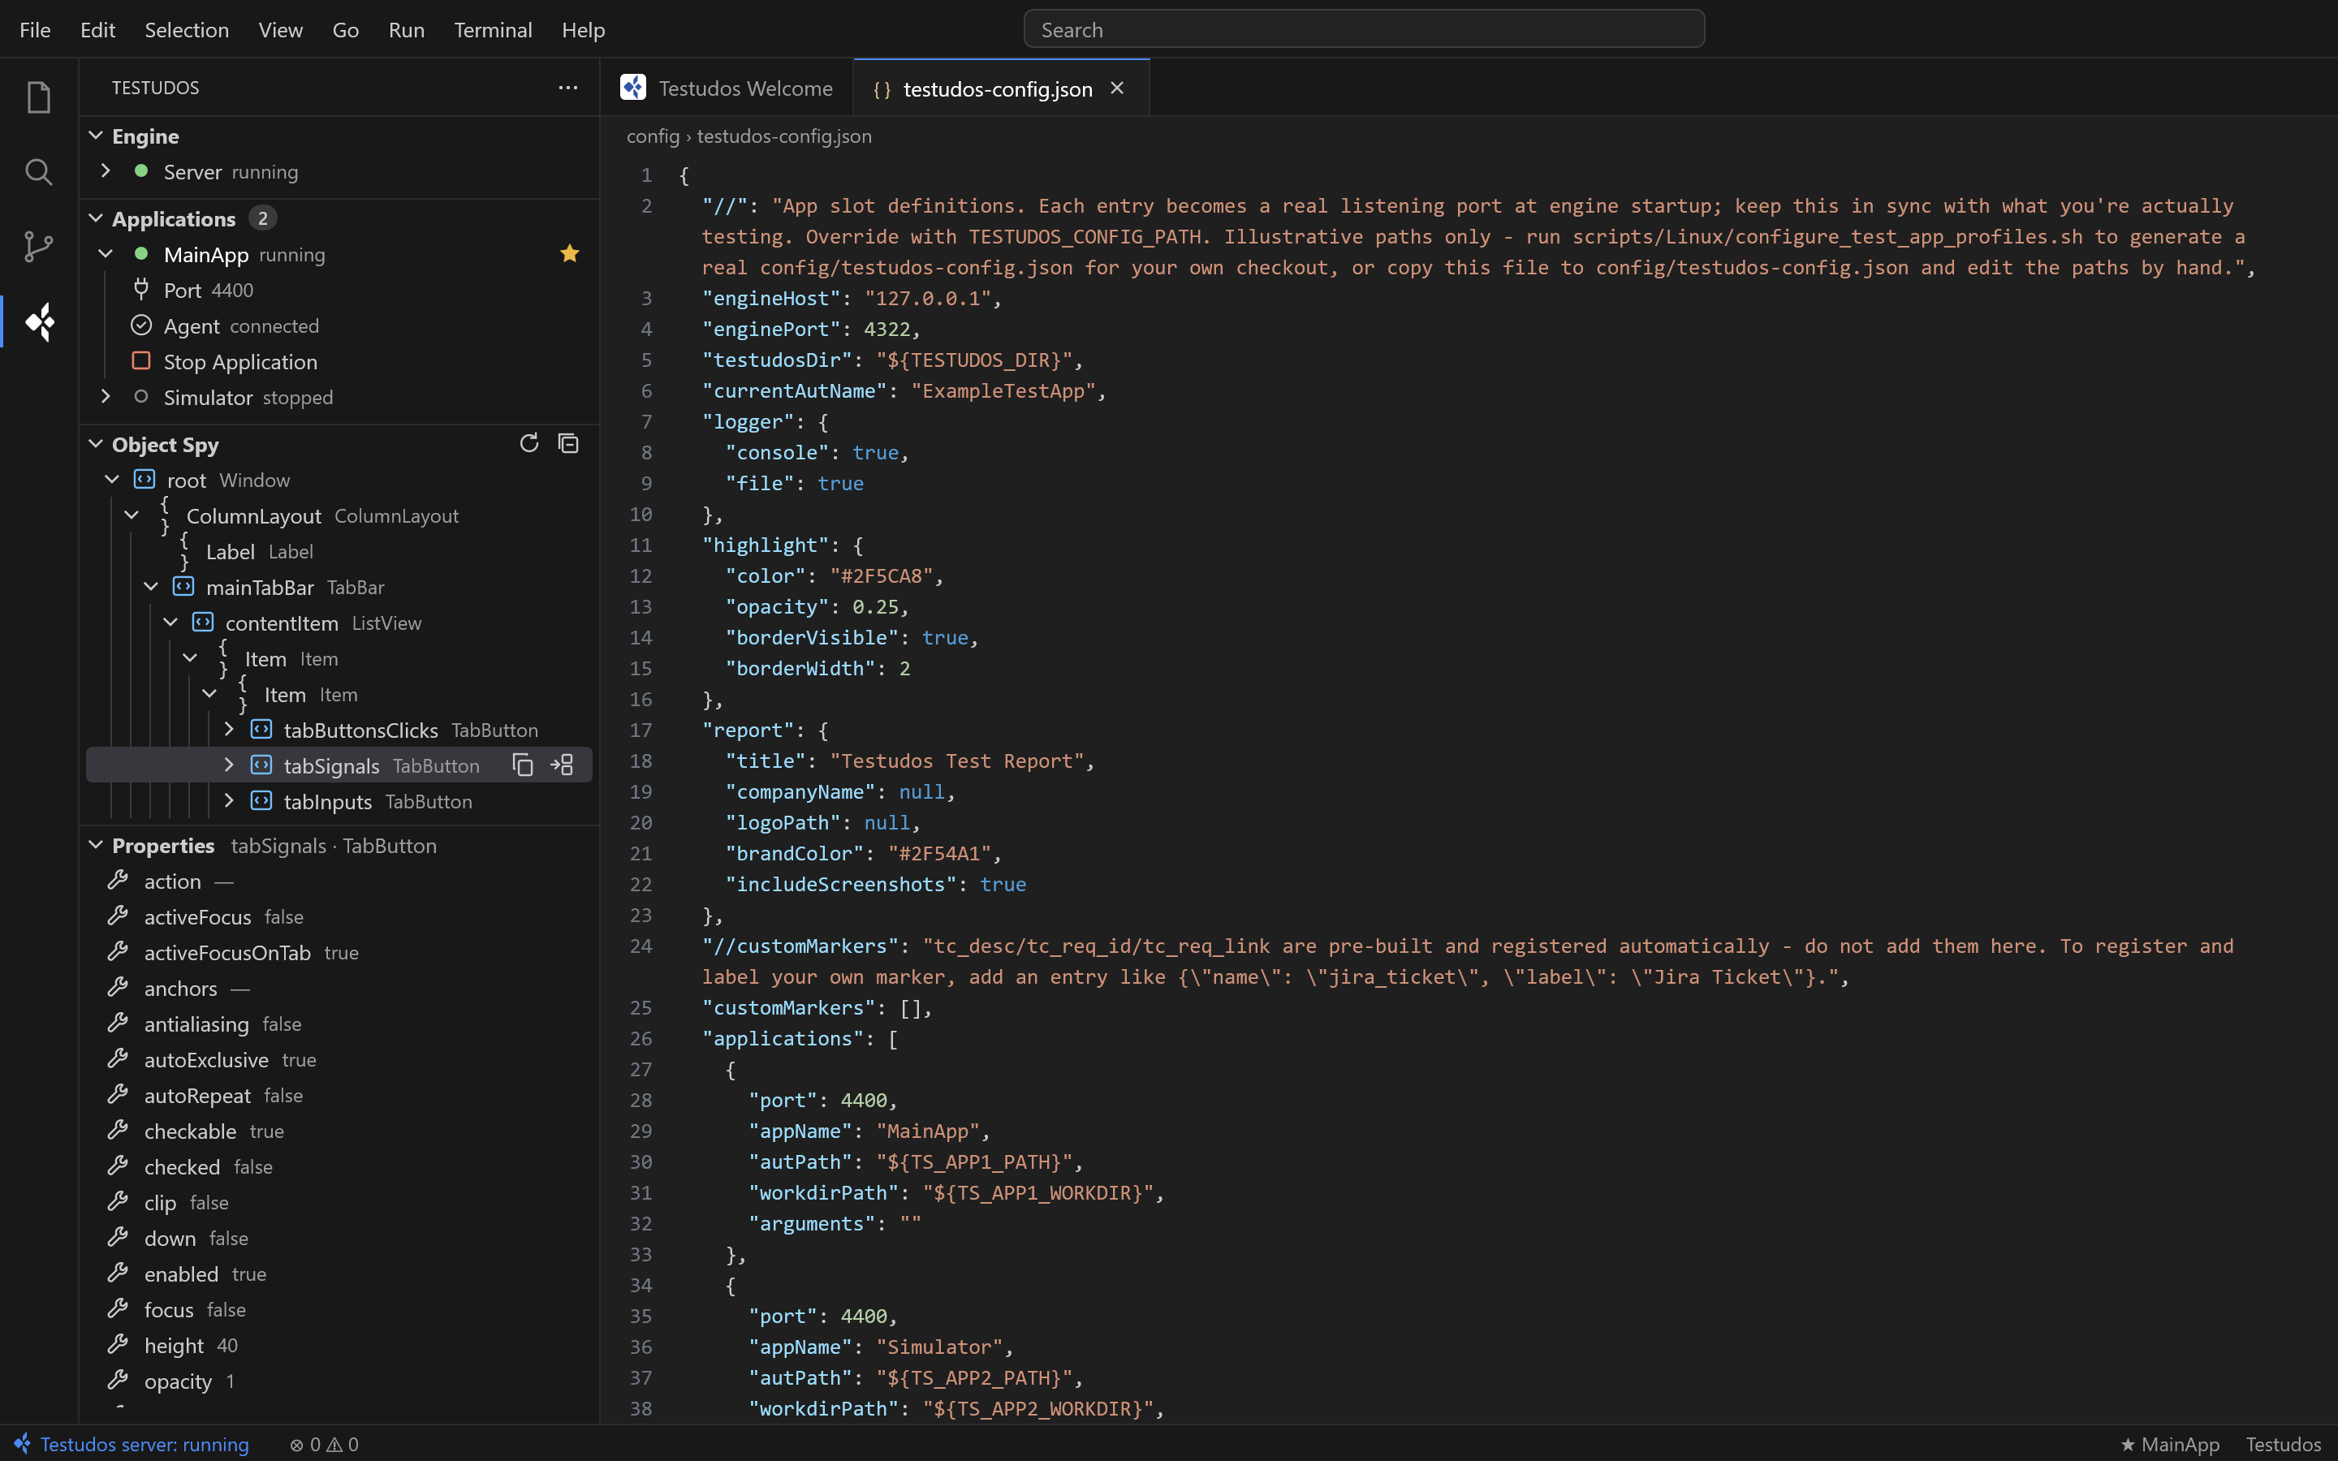This screenshot has height=1461, width=2338.
Task: Select the tabButtonsClicks tree row
Action: coord(339,730)
